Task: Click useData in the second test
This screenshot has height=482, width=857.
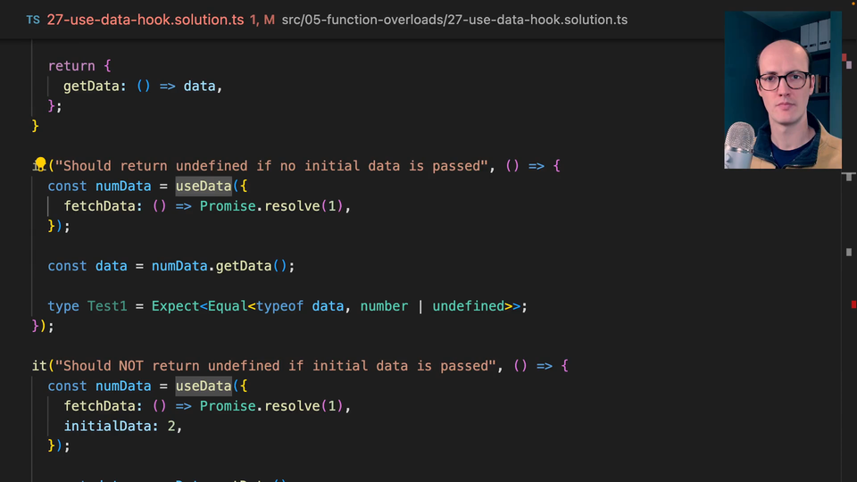Action: pyautogui.click(x=203, y=386)
